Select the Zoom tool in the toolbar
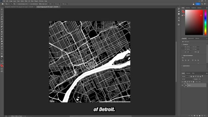This screenshot has height=117, width=208. pyautogui.click(x=2, y=58)
